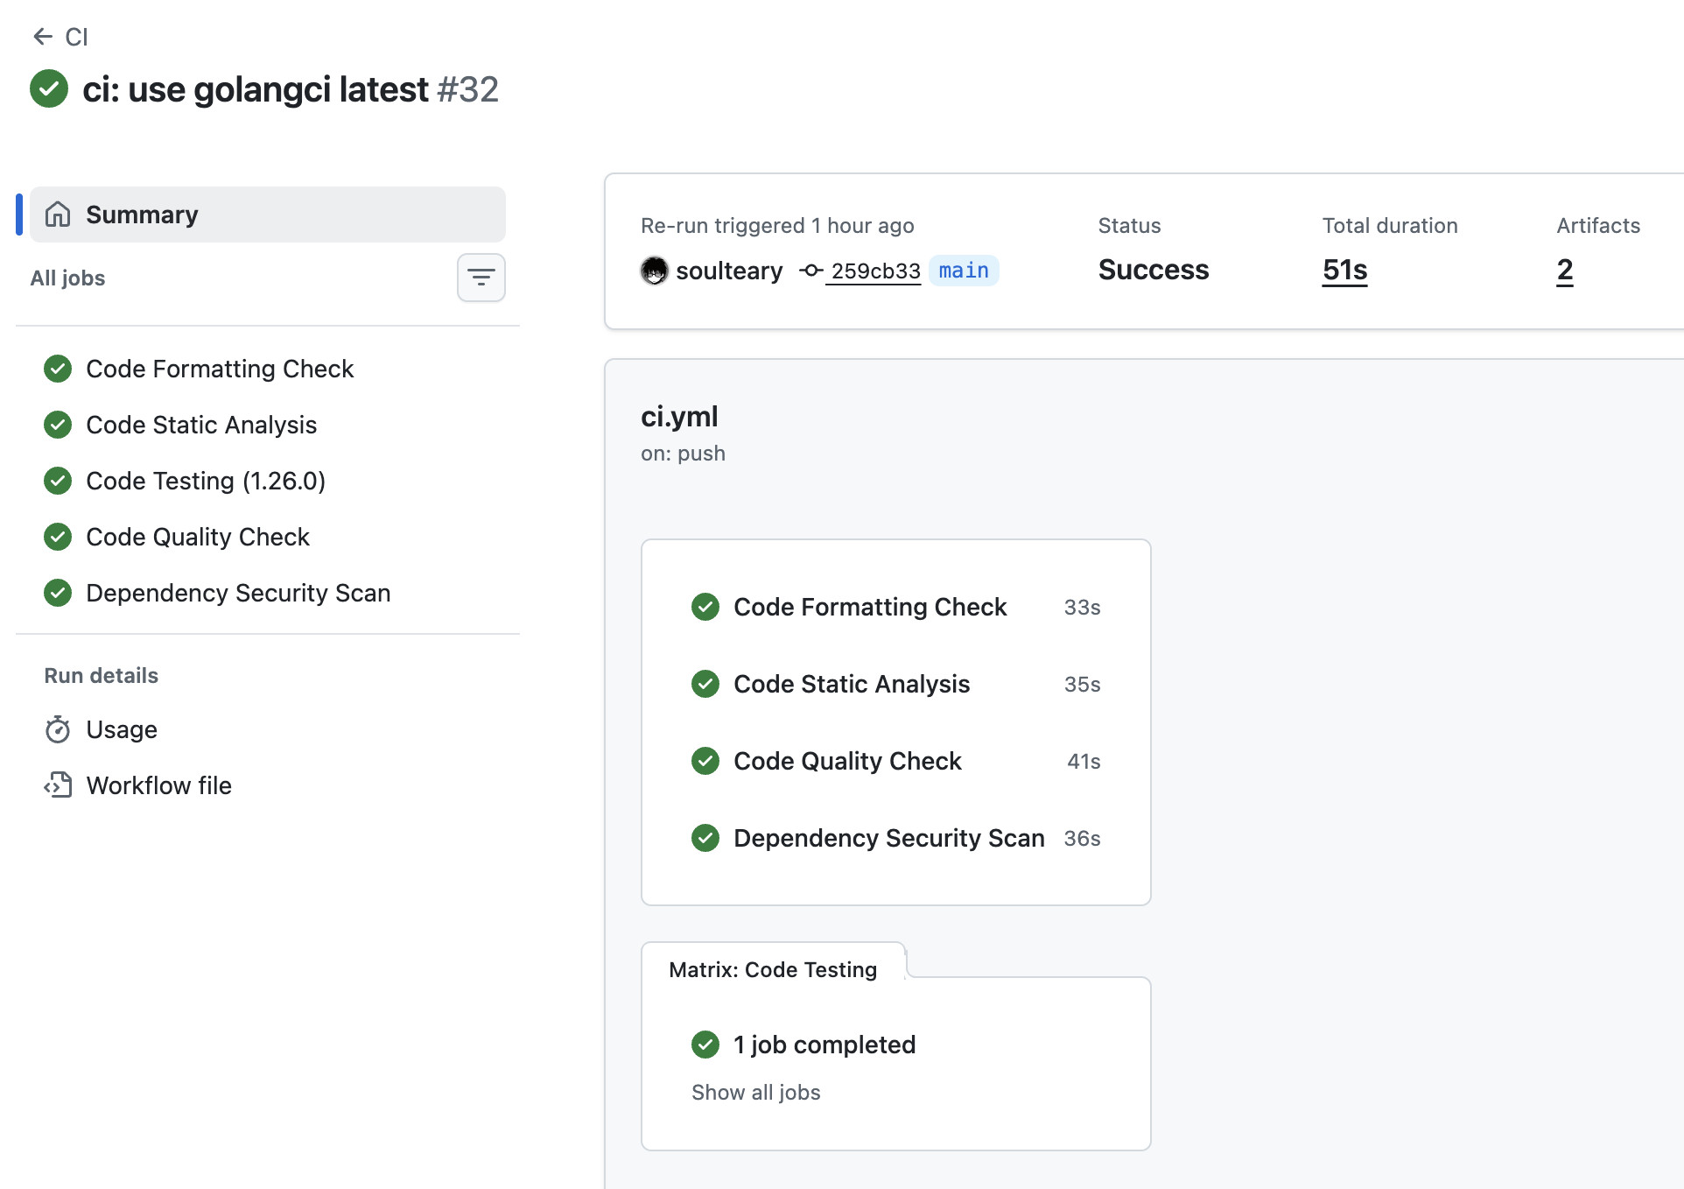The width and height of the screenshot is (1684, 1189).
Task: Open Code Quality Check from the workflow graph
Action: (846, 761)
